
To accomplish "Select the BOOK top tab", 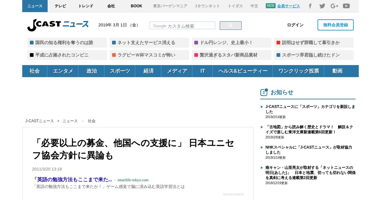I will coord(137,6).
